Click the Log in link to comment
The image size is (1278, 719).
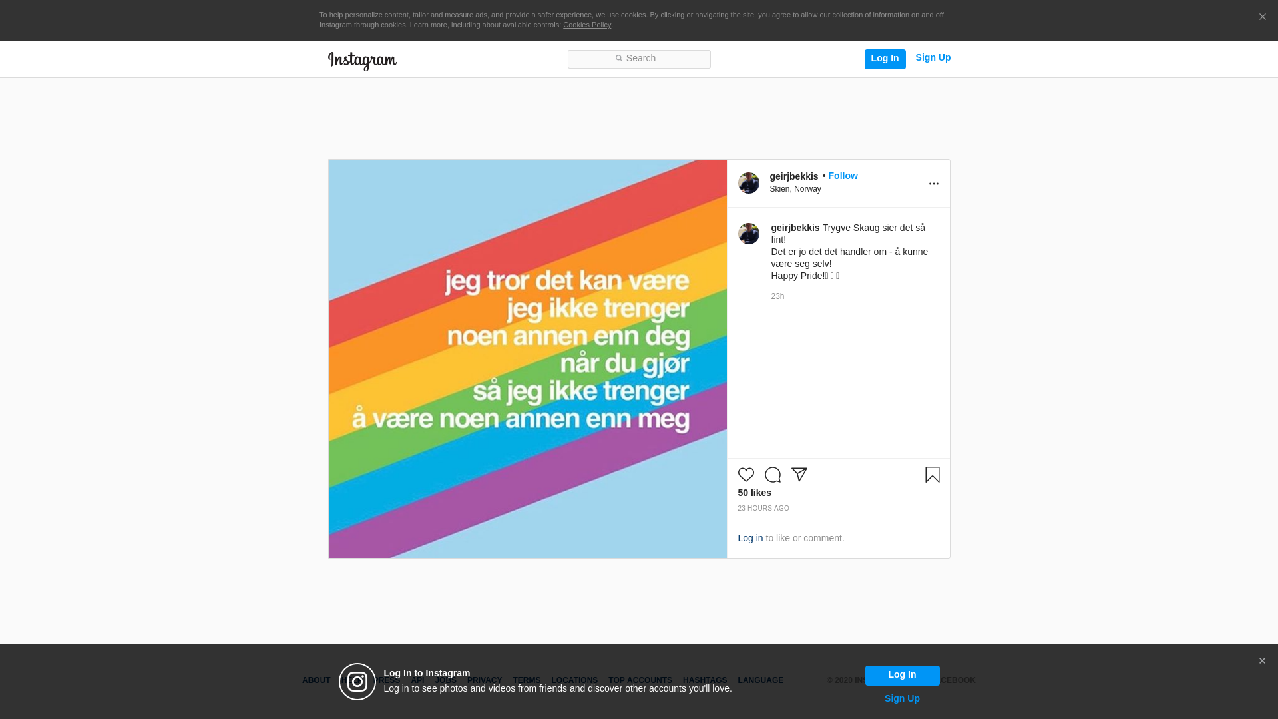[750, 538]
